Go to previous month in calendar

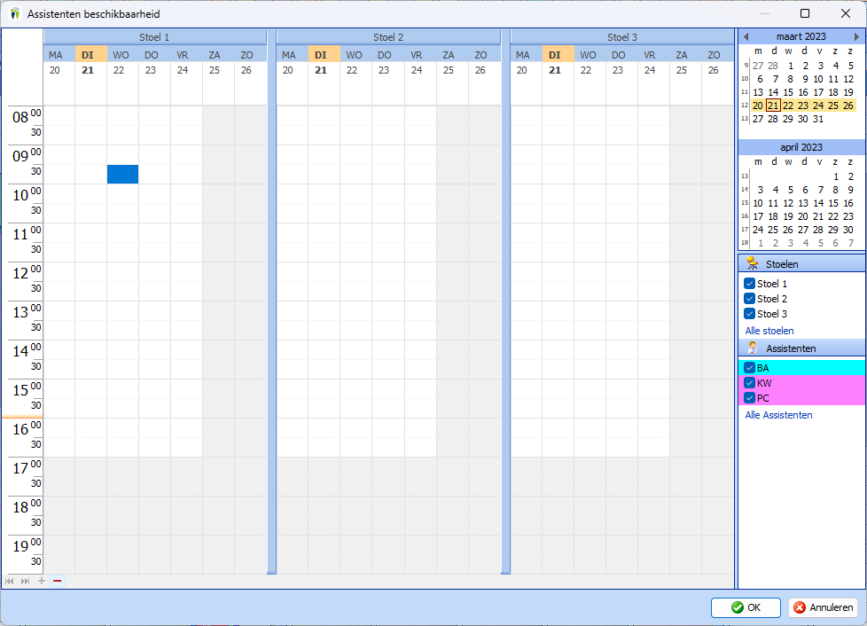746,36
